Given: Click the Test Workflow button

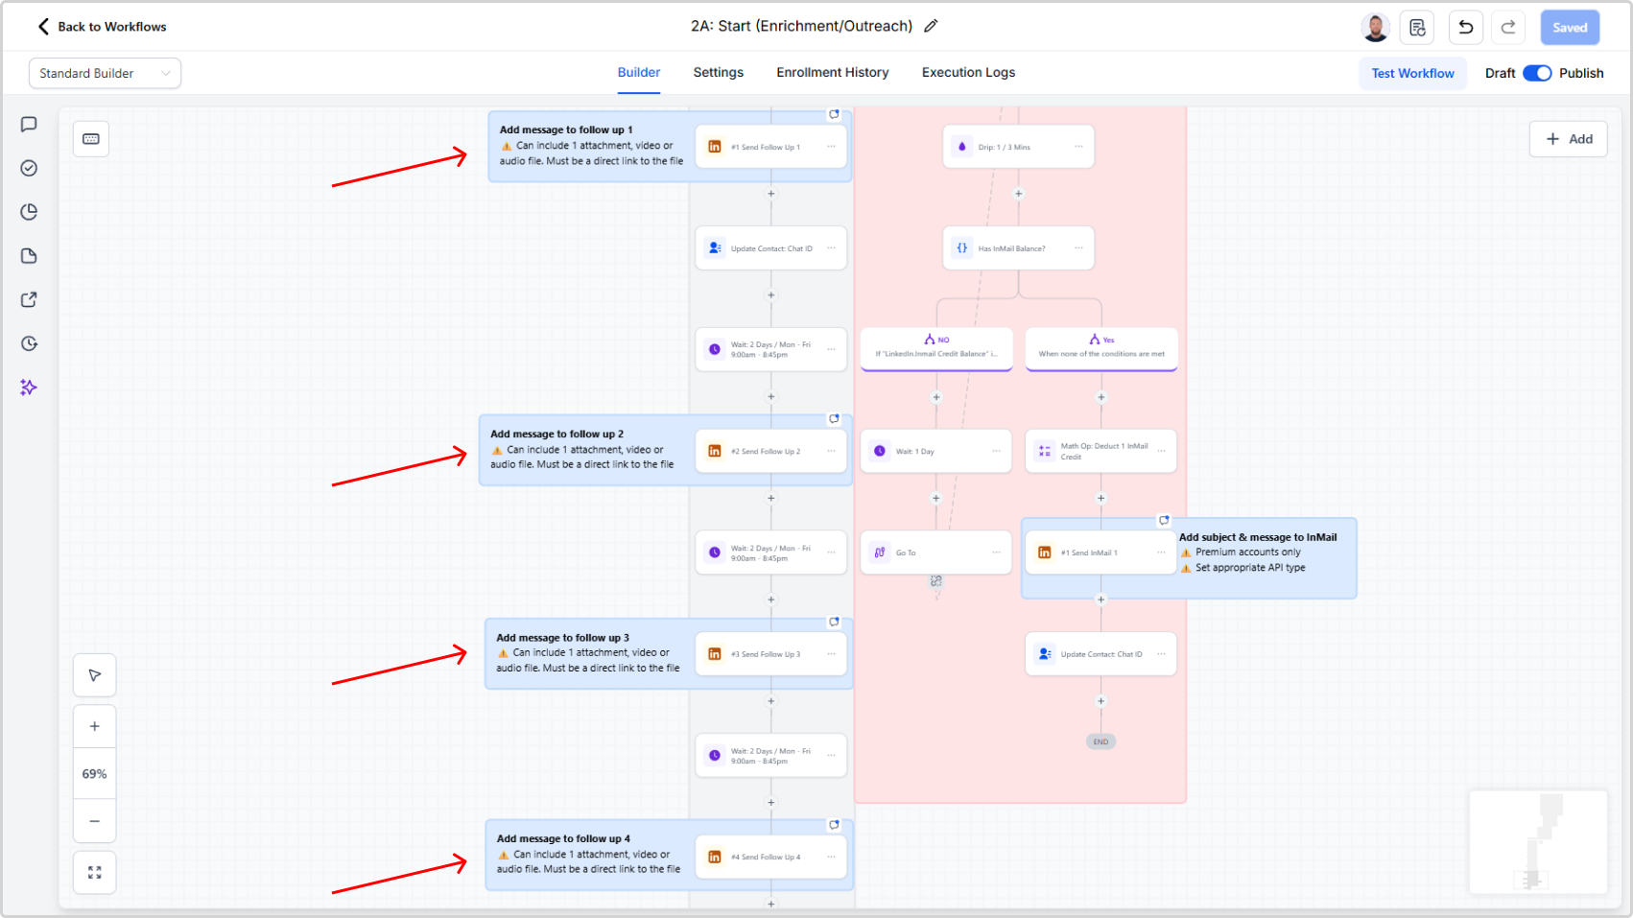Looking at the screenshot, I should click(x=1412, y=73).
